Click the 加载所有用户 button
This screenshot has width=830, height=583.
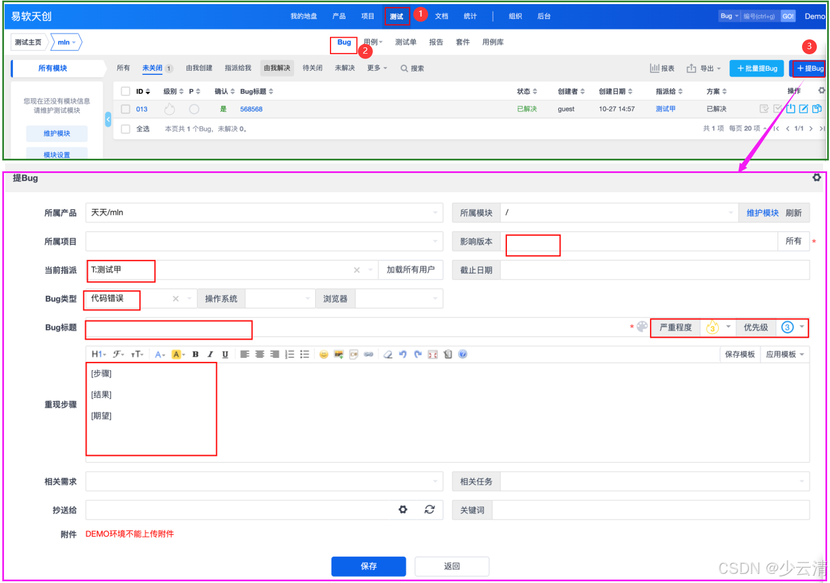(x=410, y=270)
